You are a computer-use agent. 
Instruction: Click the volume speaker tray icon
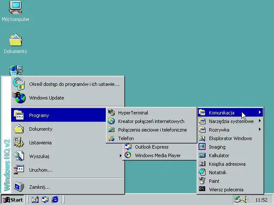(245, 199)
